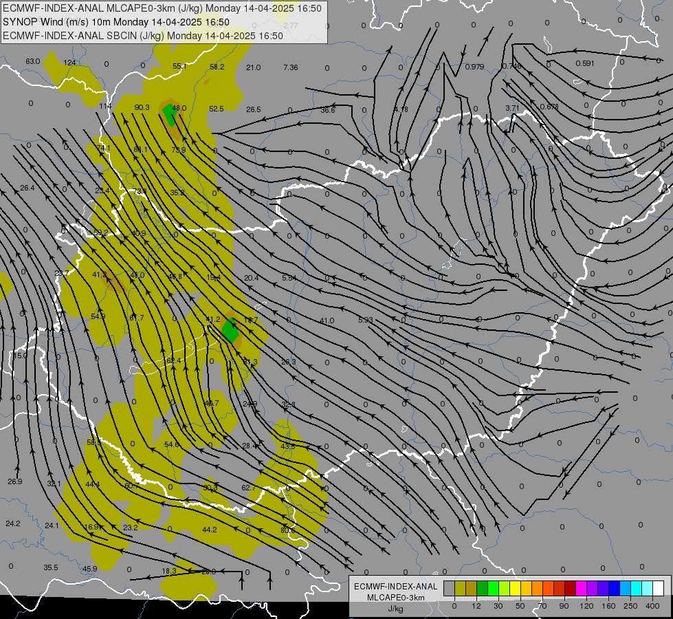Click the map value 7.36
Image resolution: width=673 pixels, height=619 pixels.
[x=291, y=67]
